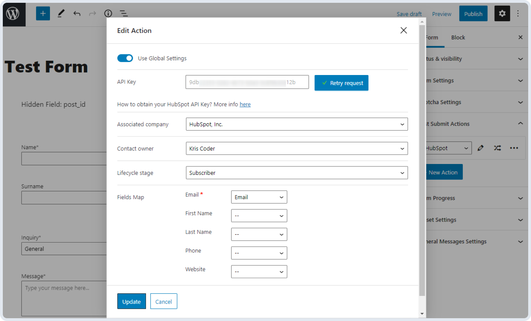Edit the HubSpot action via pencil icon
The image size is (531, 321).
coord(480,148)
